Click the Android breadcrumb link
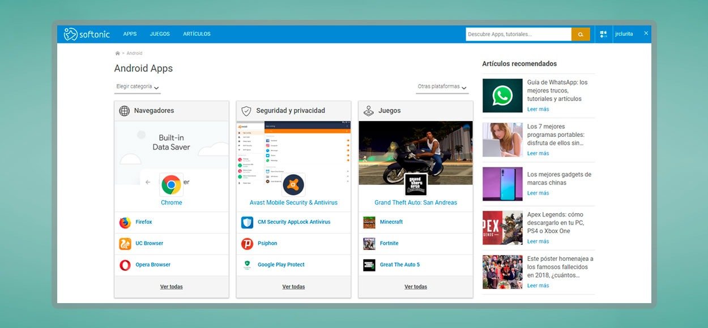This screenshot has width=708, height=328. [x=134, y=53]
